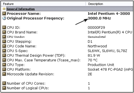This screenshot has height=93, width=134.
Task: Select the Original Processor Freqency label
Action: click(36, 18)
